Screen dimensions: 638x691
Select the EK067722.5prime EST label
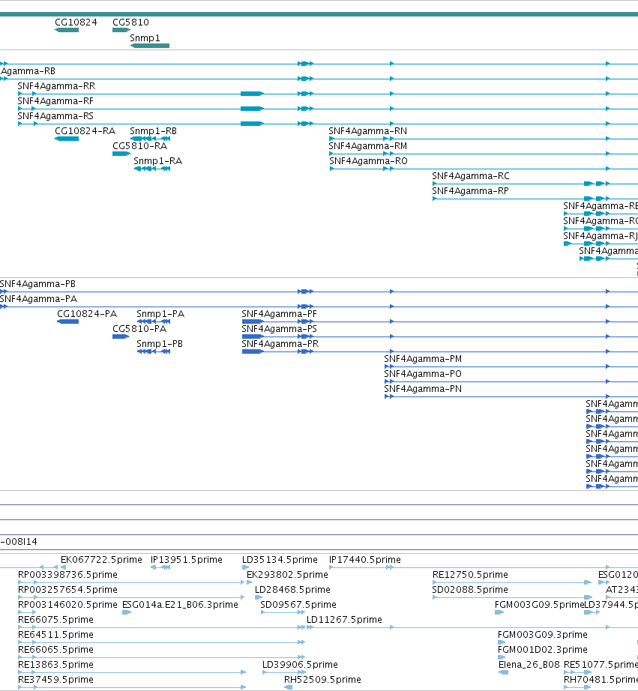pyautogui.click(x=101, y=560)
